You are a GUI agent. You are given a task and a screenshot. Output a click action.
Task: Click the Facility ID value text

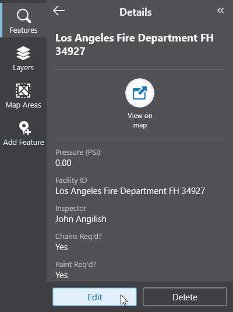[130, 191]
